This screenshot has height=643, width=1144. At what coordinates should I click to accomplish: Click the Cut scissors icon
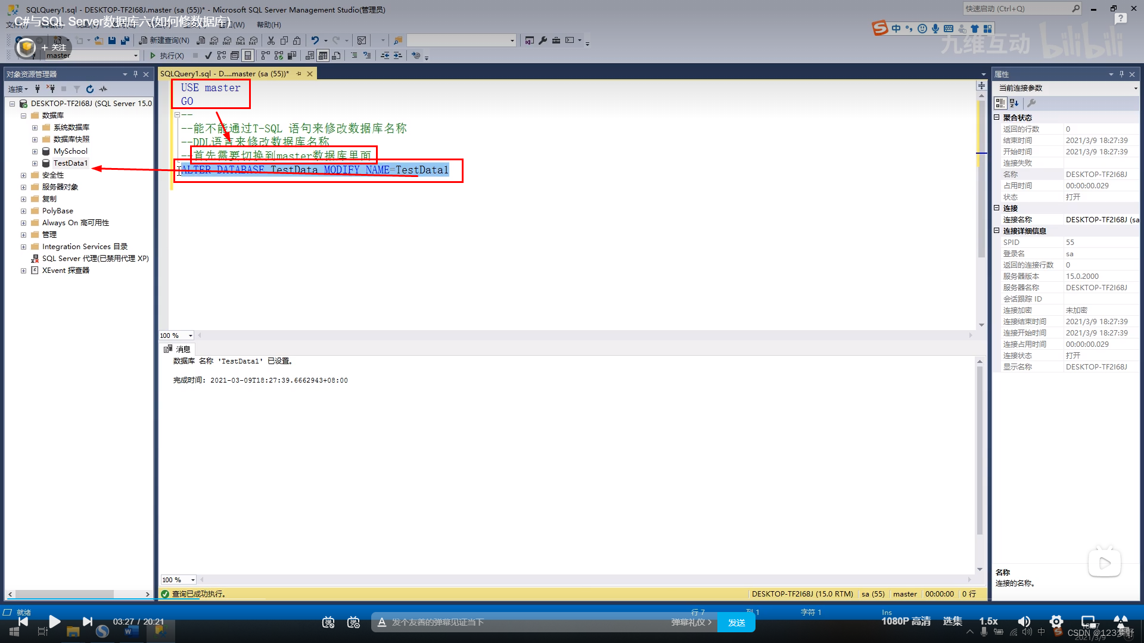coord(271,41)
